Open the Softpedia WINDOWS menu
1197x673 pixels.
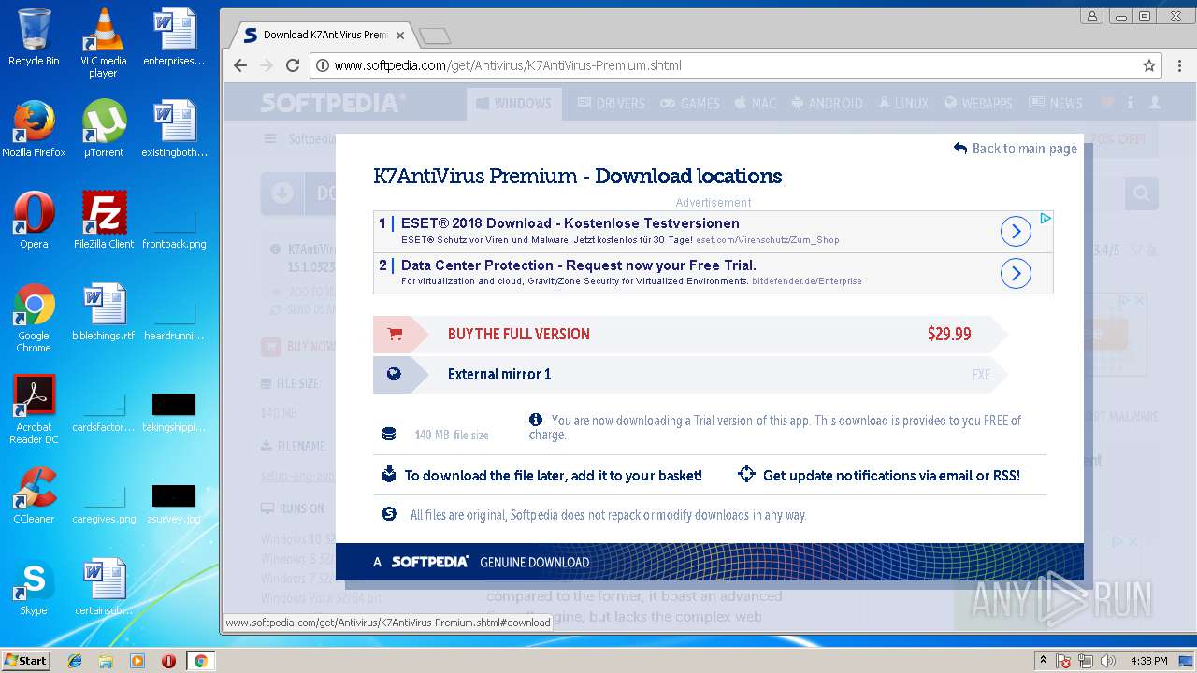(x=514, y=103)
